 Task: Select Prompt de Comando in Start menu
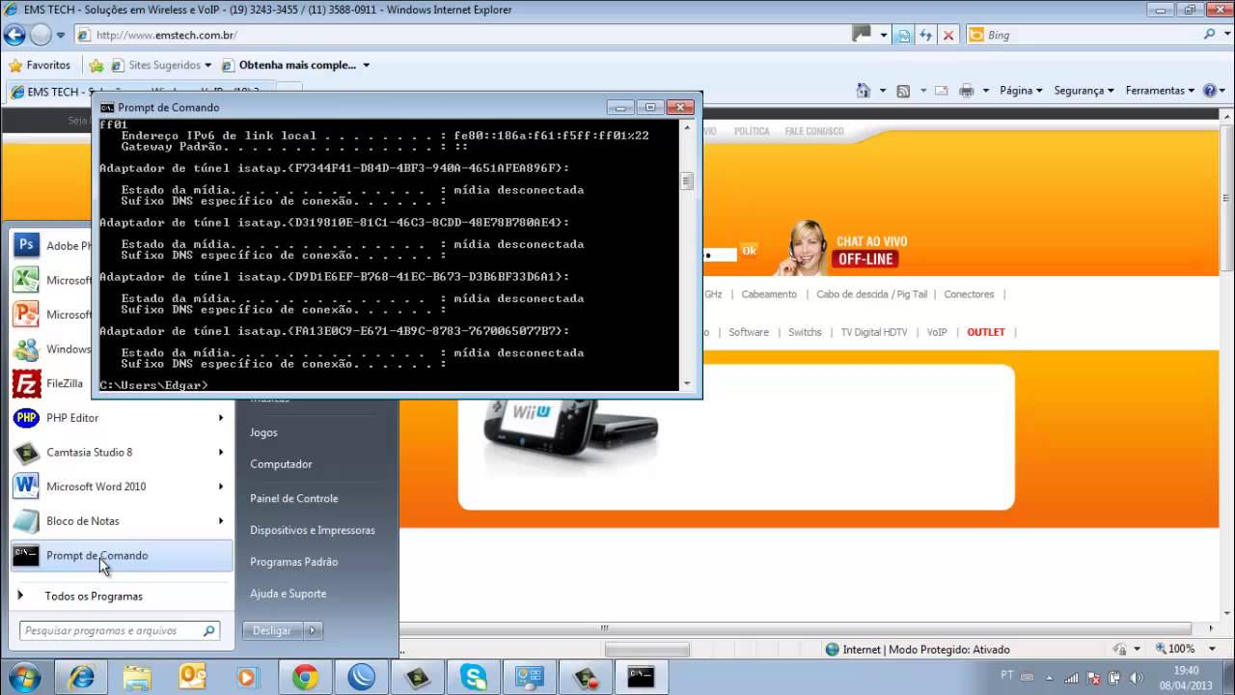(122, 556)
